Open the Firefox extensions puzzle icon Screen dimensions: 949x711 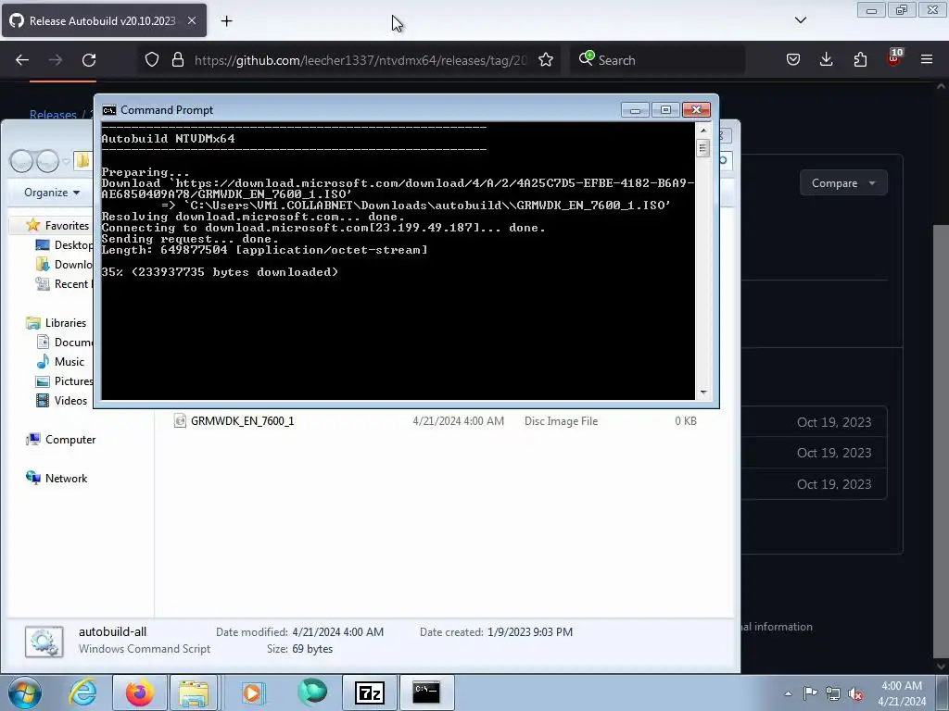coord(860,60)
